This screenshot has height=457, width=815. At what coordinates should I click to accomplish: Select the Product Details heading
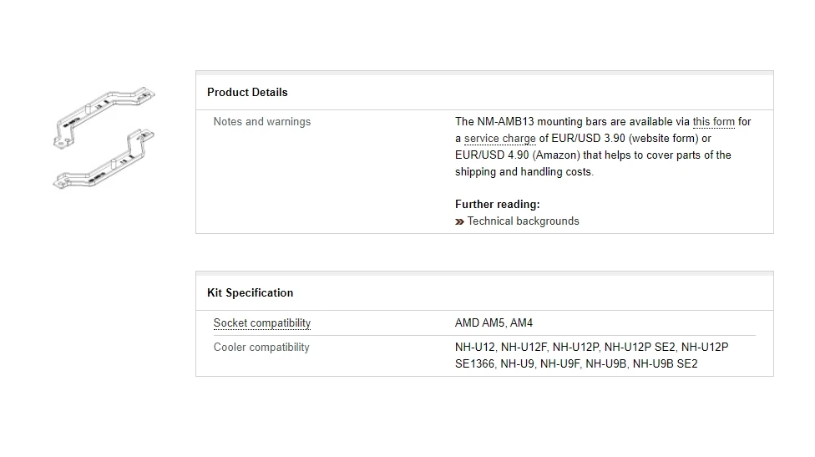247,93
